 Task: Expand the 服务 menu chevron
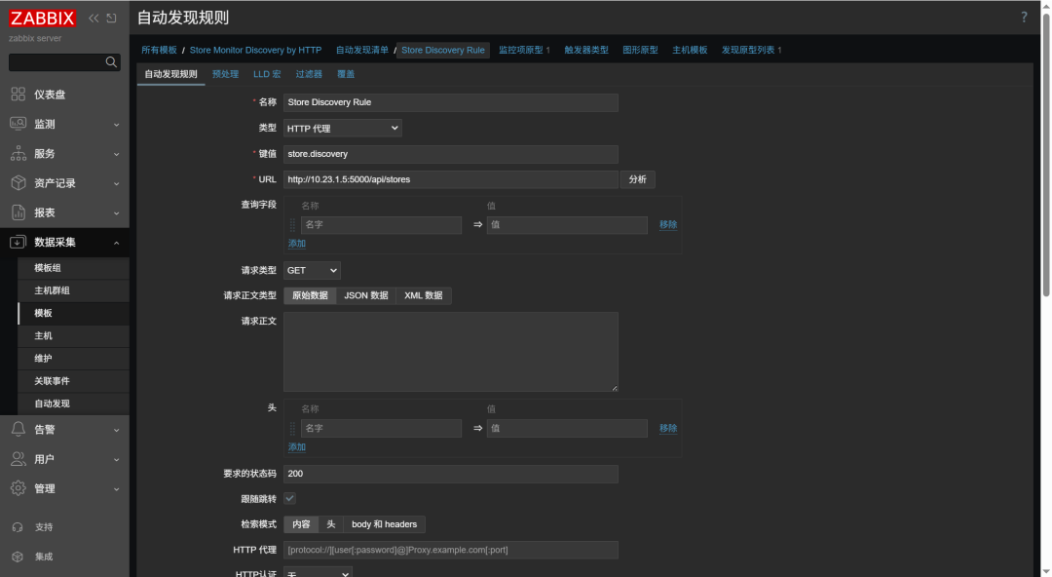(x=117, y=155)
